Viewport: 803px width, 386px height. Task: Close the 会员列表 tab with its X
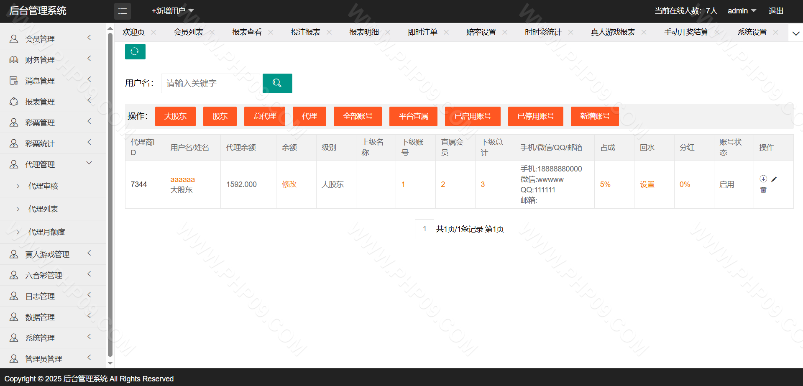pyautogui.click(x=212, y=32)
